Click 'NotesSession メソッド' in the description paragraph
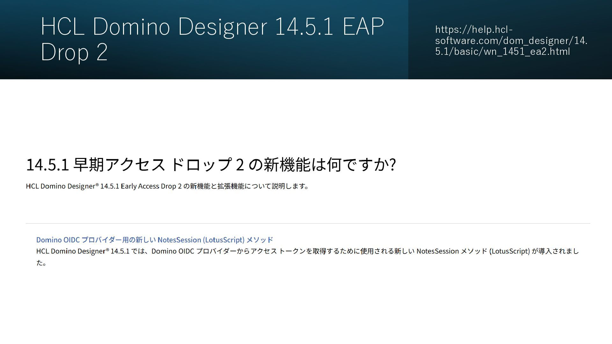This screenshot has height=344, width=612. point(452,251)
